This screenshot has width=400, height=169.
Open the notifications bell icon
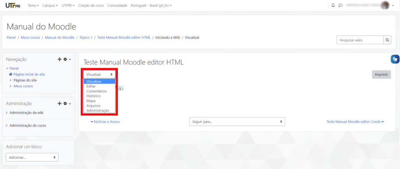pos(333,5)
